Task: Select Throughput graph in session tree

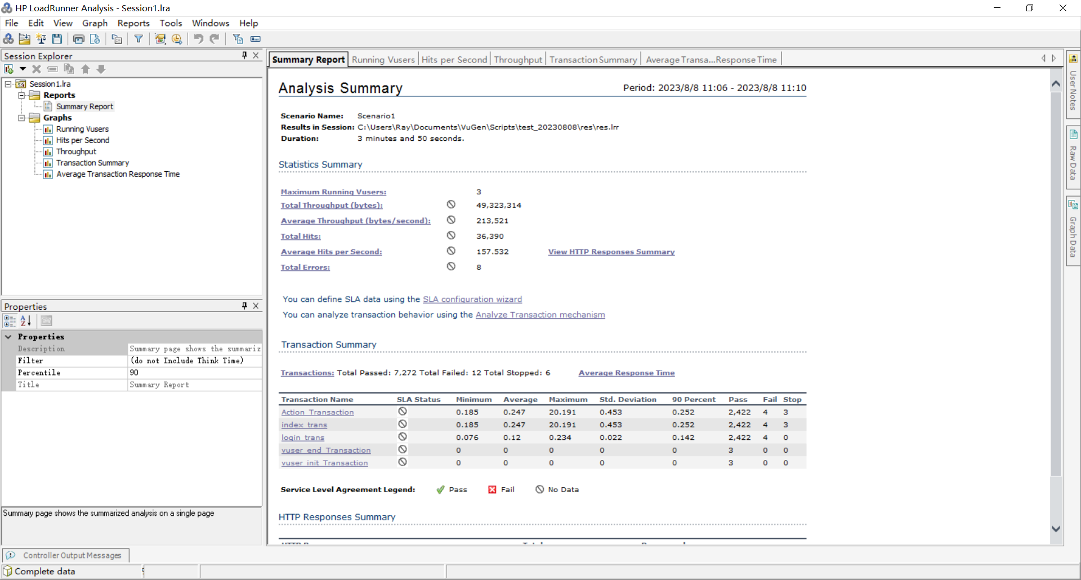Action: click(x=76, y=151)
